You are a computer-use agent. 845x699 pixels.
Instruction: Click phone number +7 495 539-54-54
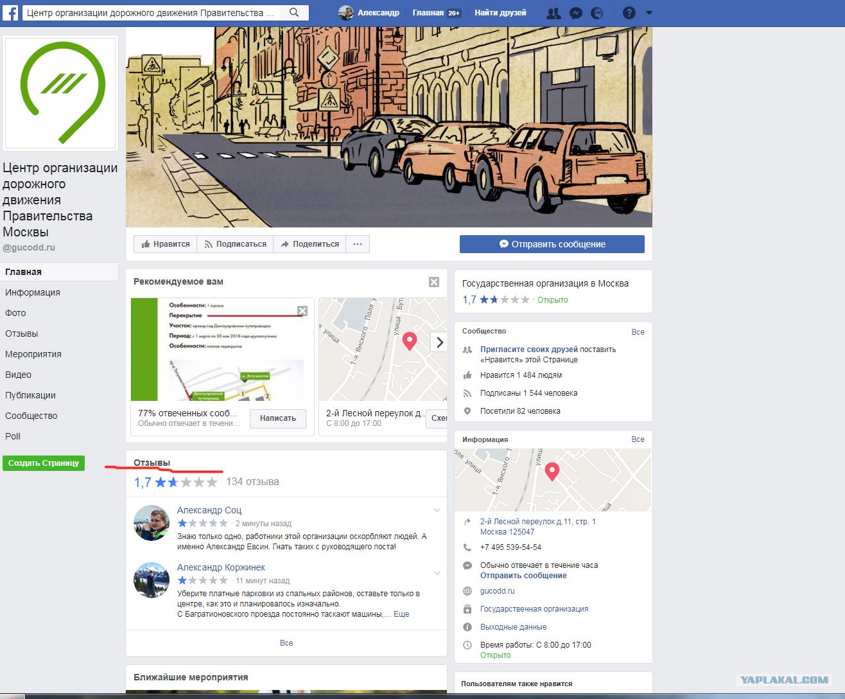click(511, 547)
